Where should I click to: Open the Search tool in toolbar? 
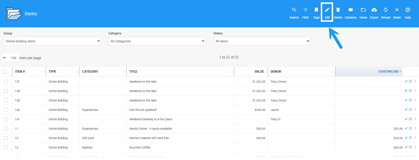tap(294, 10)
